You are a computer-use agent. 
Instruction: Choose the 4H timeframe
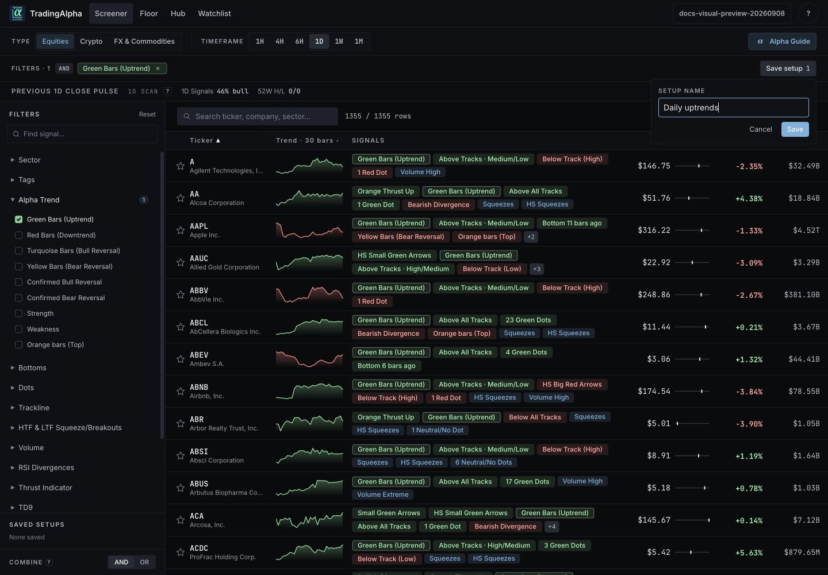279,41
